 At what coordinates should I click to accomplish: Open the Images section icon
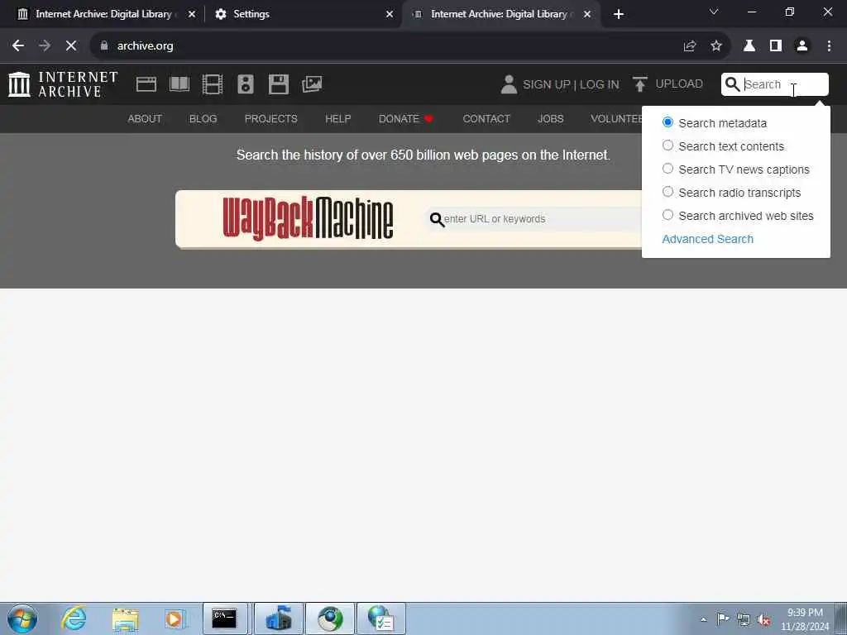pyautogui.click(x=312, y=84)
